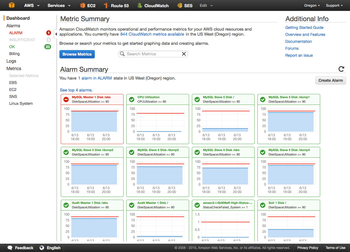
Task: Click the green check icon on MySQL Slave 5 Disk /ebs
Action: click(197, 152)
